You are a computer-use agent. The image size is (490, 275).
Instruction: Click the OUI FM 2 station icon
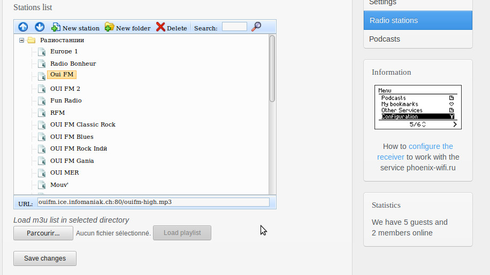point(42,89)
